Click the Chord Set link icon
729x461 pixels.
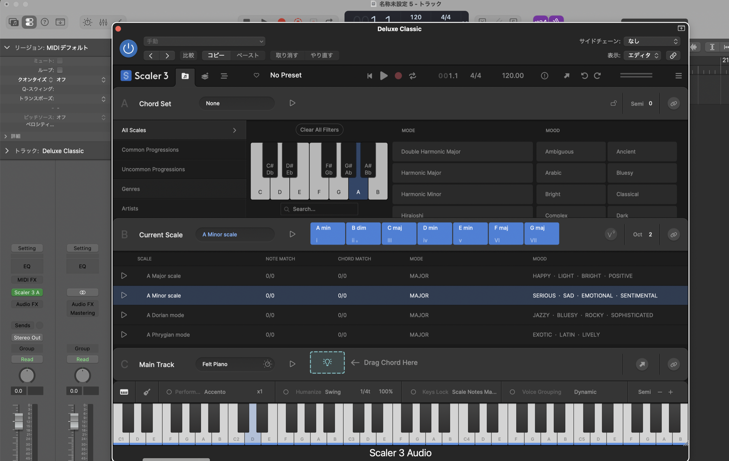pyautogui.click(x=674, y=103)
